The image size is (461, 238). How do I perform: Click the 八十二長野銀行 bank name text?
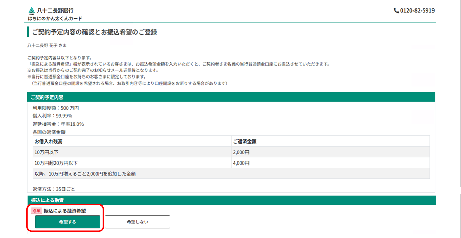pos(55,10)
